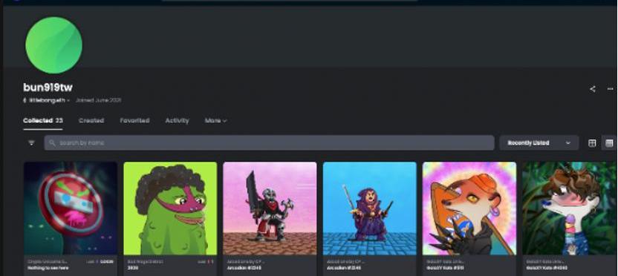
Task: Switch to the Created tab
Action: coord(91,120)
